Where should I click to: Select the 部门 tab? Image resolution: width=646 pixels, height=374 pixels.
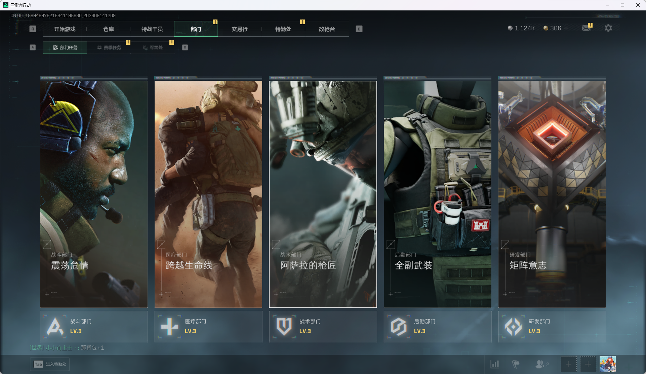click(196, 29)
